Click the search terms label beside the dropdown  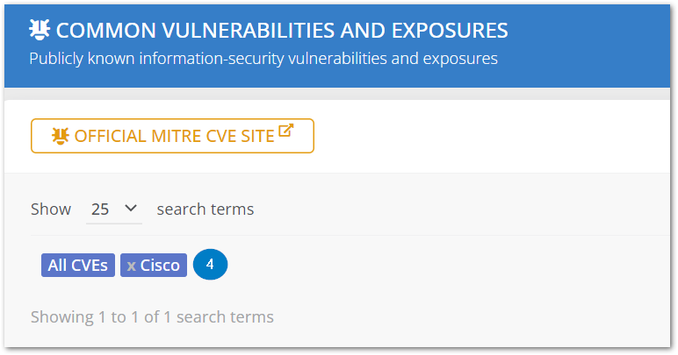(205, 209)
